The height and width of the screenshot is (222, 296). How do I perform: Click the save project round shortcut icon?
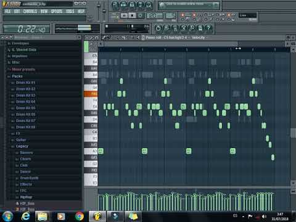pyautogui.click(x=166, y=28)
